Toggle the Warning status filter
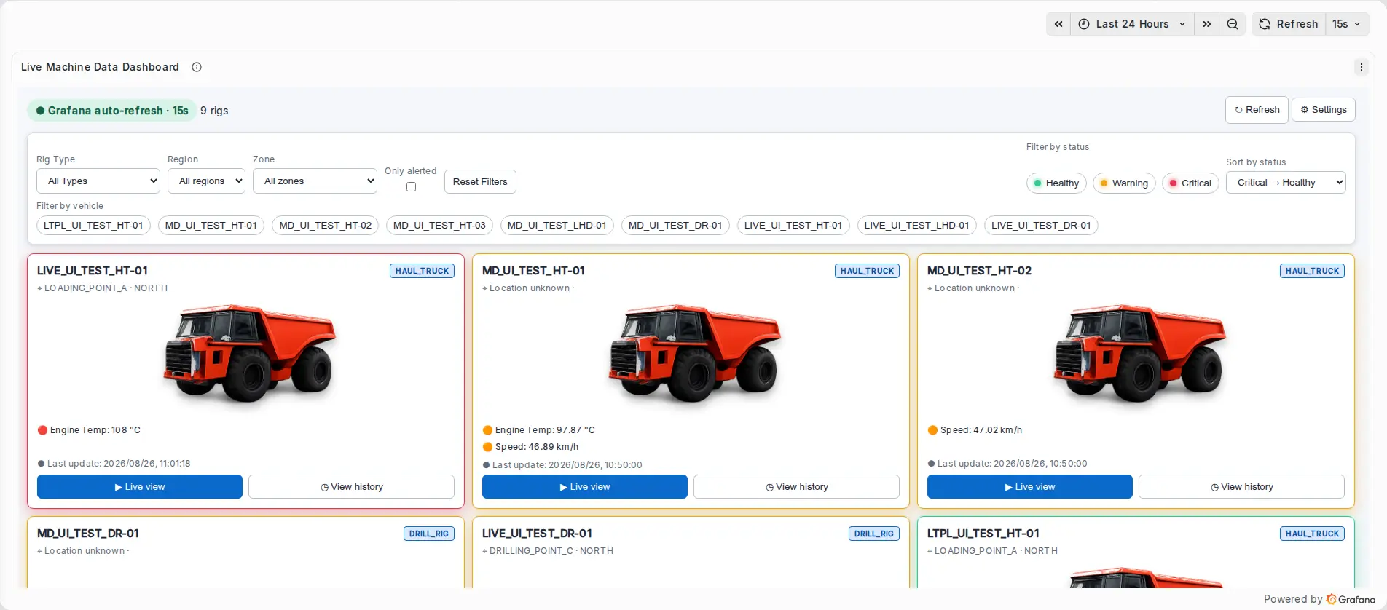Viewport: 1387px width, 610px height. 1124,183
